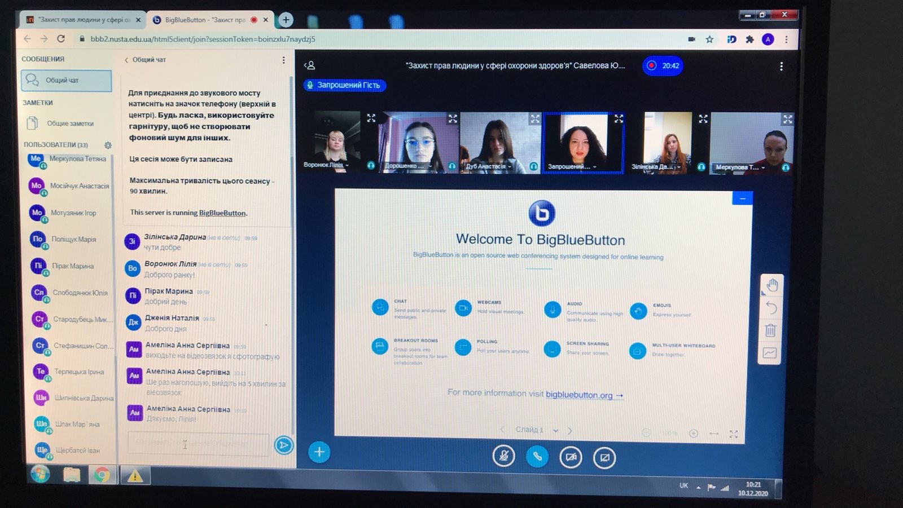Fullscreen the Меркулова Т. webcam
The height and width of the screenshot is (508, 903).
(787, 119)
